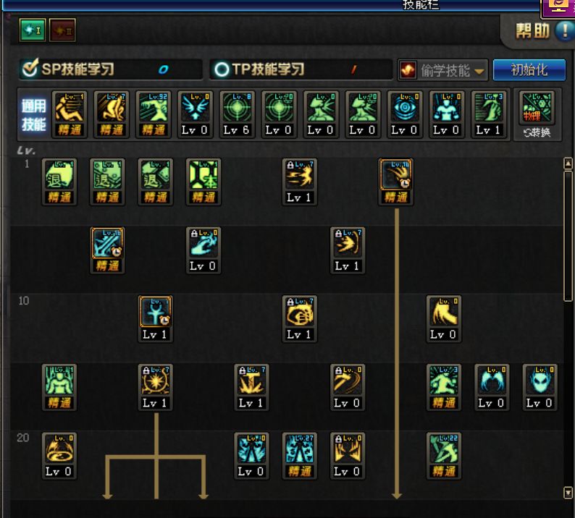The width and height of the screenshot is (575, 518).
Task: Open the 偷学技能 dropdown
Action: 443,70
